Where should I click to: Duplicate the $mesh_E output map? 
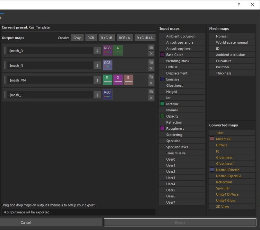point(151,92)
